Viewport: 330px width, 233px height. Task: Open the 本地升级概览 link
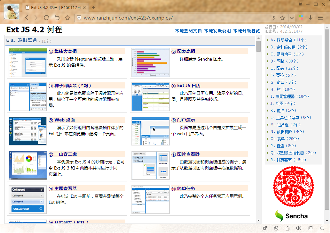pyautogui.click(x=247, y=31)
